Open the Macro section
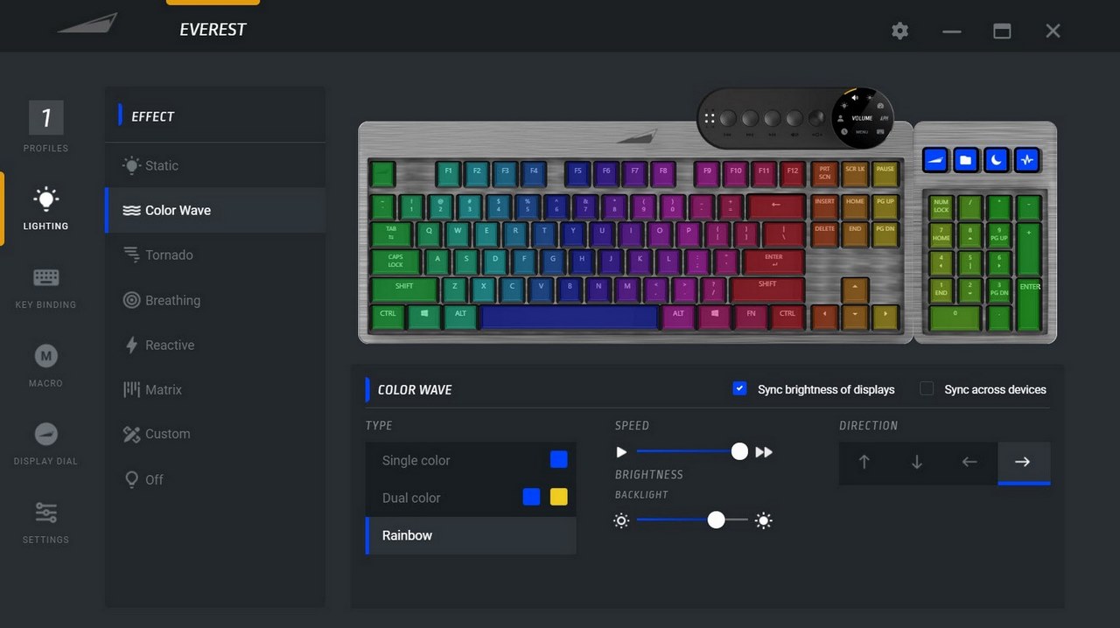Screen dimensions: 1120x628 45,365
